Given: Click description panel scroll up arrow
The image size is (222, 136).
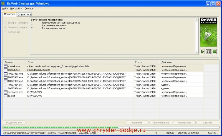Looking at the screenshot, I should [196, 20].
